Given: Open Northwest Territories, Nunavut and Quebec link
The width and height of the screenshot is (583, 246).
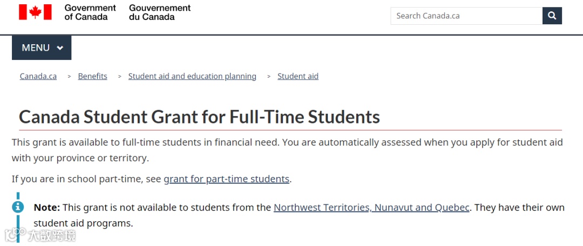Looking at the screenshot, I should coord(371,208).
